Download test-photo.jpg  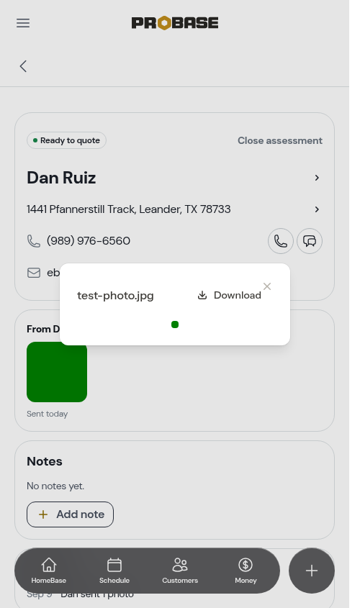229,295
